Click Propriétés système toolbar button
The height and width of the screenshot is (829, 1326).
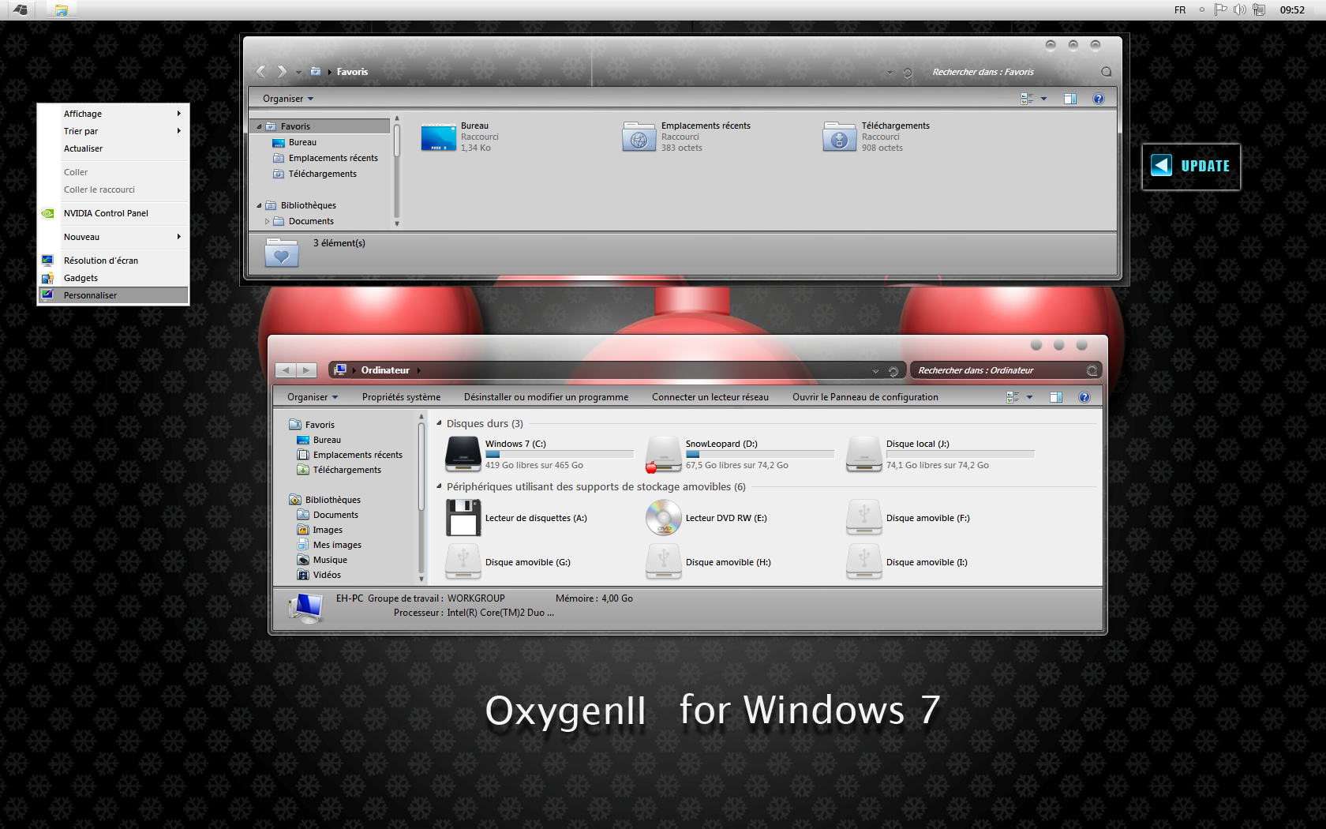tap(401, 397)
